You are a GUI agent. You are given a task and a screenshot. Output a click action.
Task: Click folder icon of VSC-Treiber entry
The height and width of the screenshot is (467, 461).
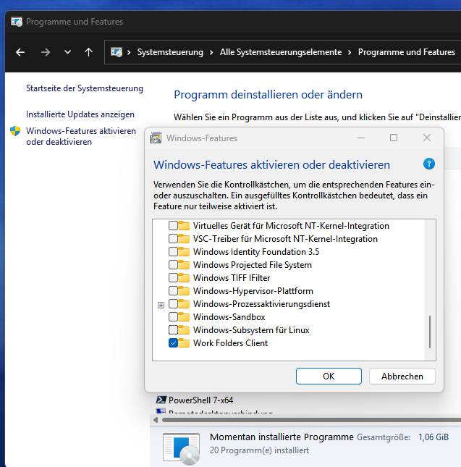pos(184,239)
